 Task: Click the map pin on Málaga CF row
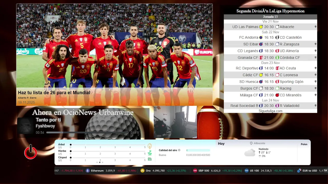tap(315, 95)
